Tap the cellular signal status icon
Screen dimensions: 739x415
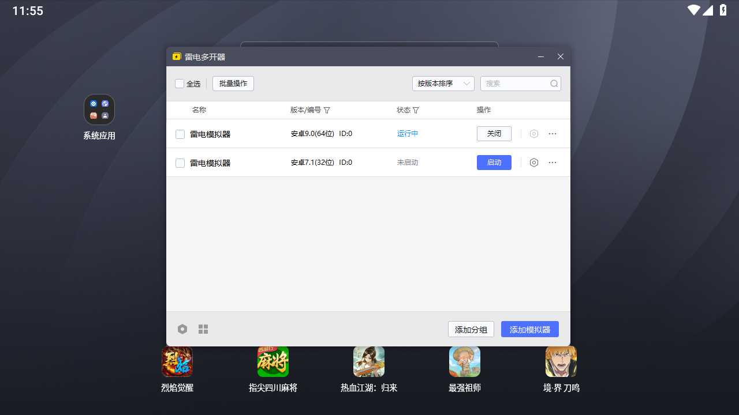(x=708, y=10)
